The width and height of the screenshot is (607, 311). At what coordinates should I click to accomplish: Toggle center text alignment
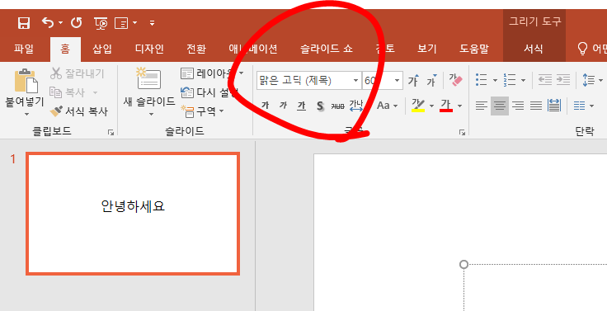[x=500, y=106]
